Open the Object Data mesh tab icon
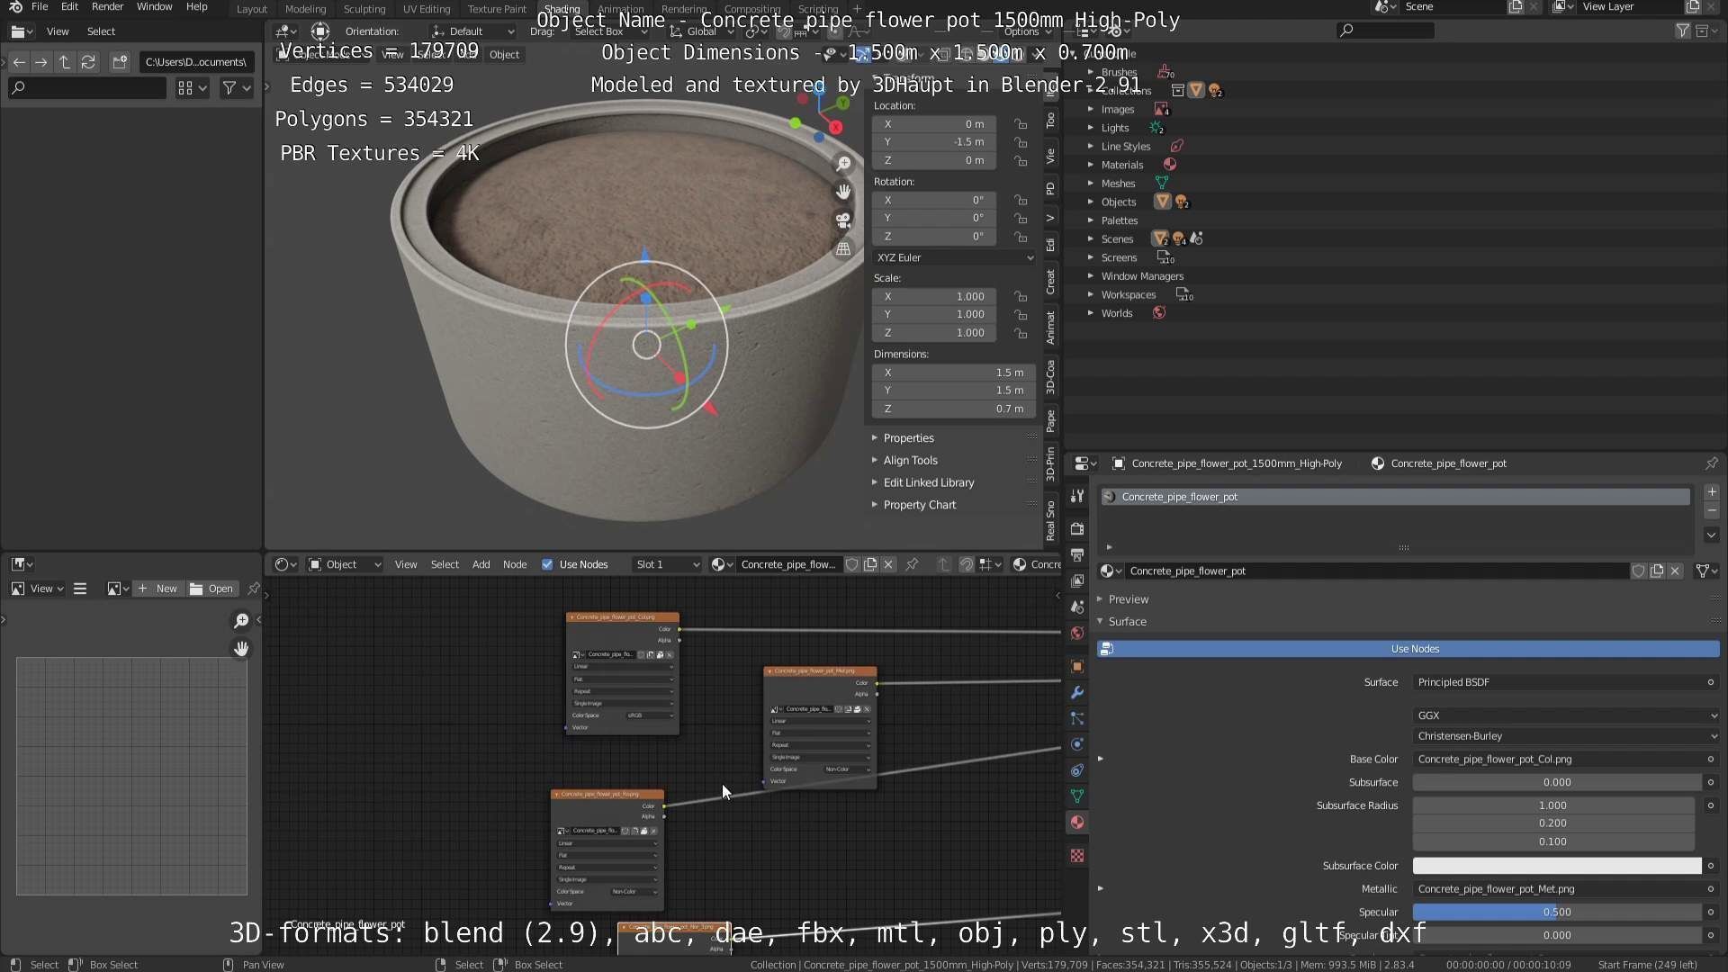This screenshot has height=972, width=1728. click(x=1077, y=796)
